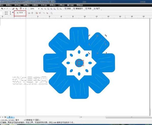Image resolution: width=152 pixels, height=125 pixels.
Task: Click the third zoom magnifier icon
Action: [x=48, y=9]
